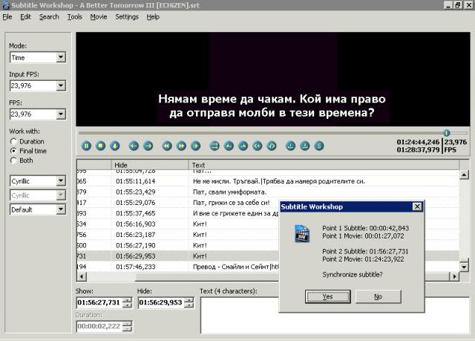
Task: Click the alter playback rate icon
Action: tap(196, 146)
